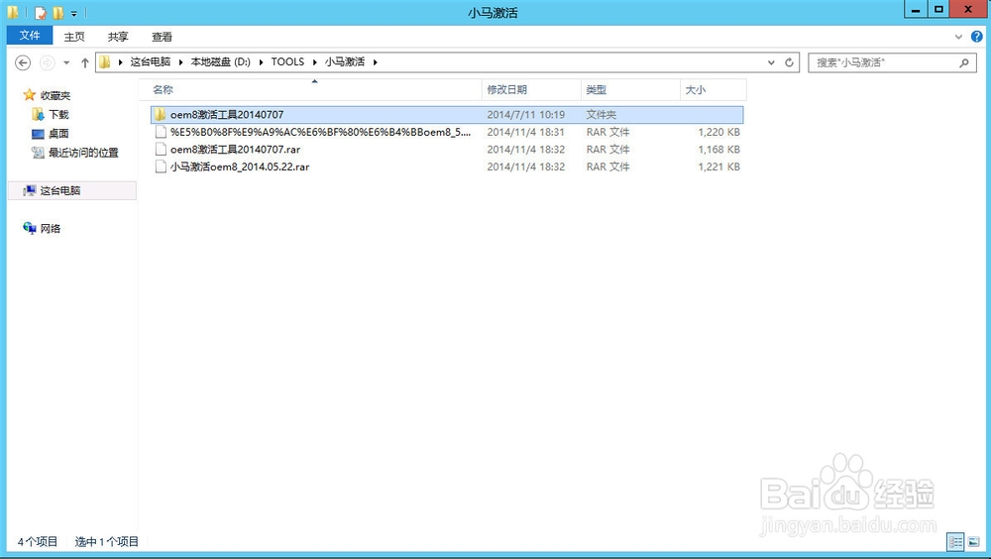Click the search magnifier icon
Image resolution: width=991 pixels, height=559 pixels.
tap(964, 62)
